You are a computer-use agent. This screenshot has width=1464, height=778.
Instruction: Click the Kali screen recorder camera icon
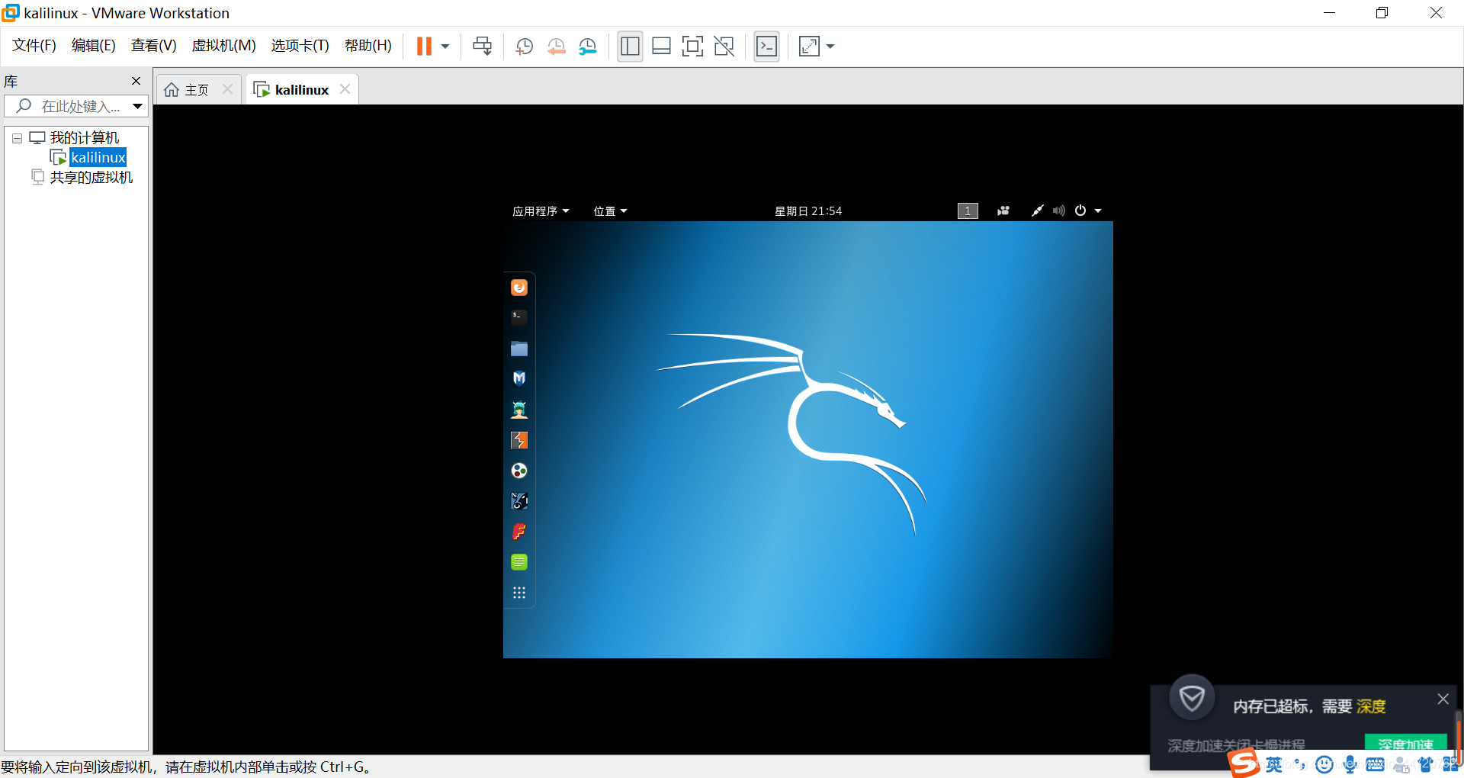[1003, 211]
